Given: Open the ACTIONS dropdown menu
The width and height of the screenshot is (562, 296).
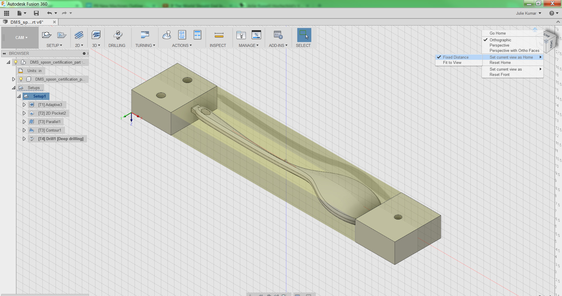Looking at the screenshot, I should click(182, 45).
